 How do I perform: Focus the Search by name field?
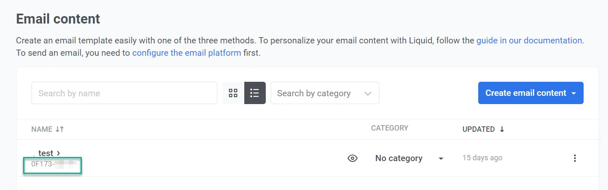point(124,93)
